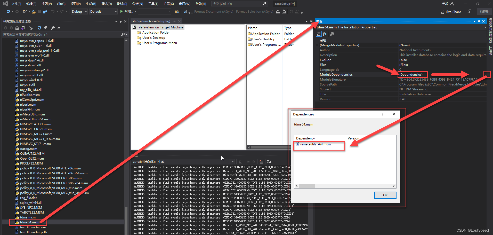Click the preview selected items dash icon
This screenshot has height=235, width=493.
click(x=59, y=28)
